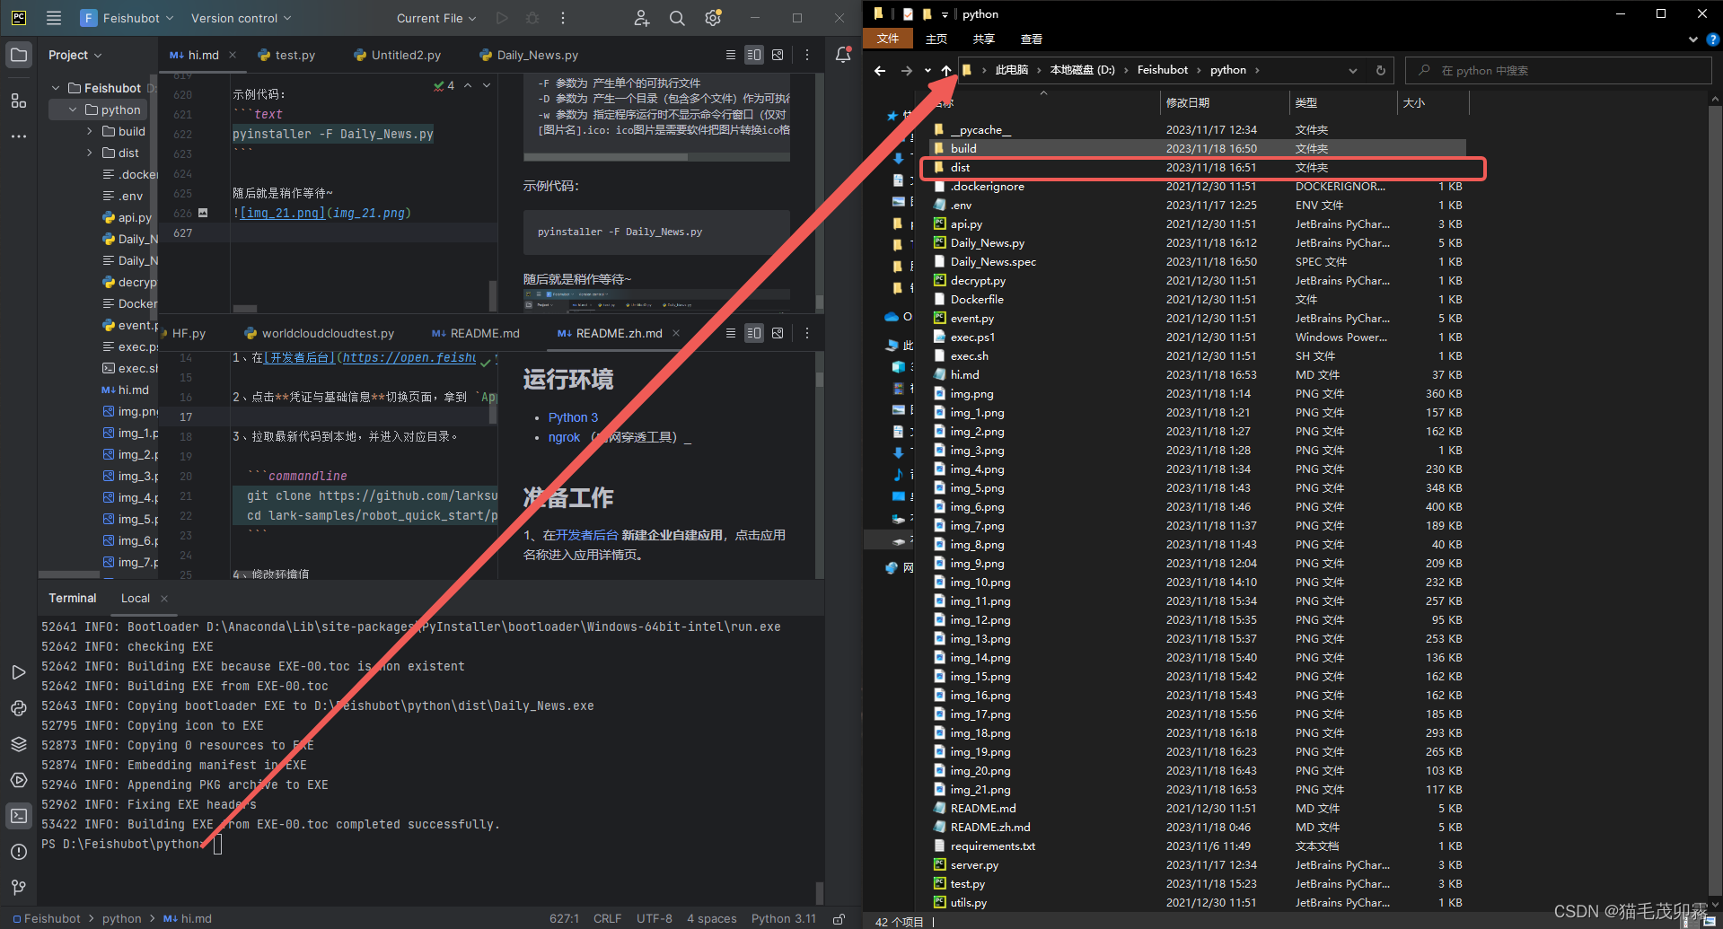
Task: Refresh the Explorer python folder
Action: [1381, 70]
